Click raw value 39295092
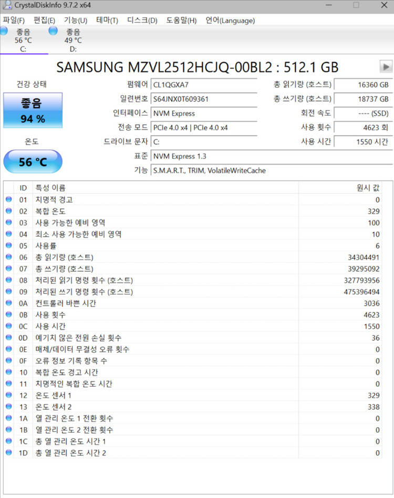Screen dimensions: 394x498 click(x=364, y=269)
